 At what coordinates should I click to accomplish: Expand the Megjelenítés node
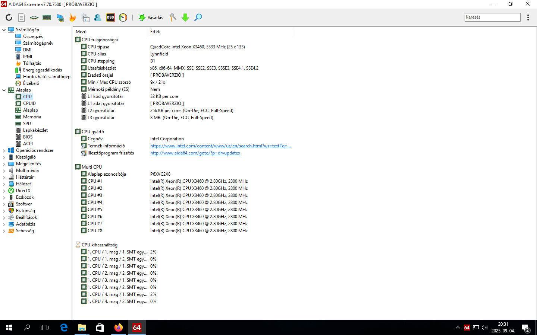[x=4, y=164]
